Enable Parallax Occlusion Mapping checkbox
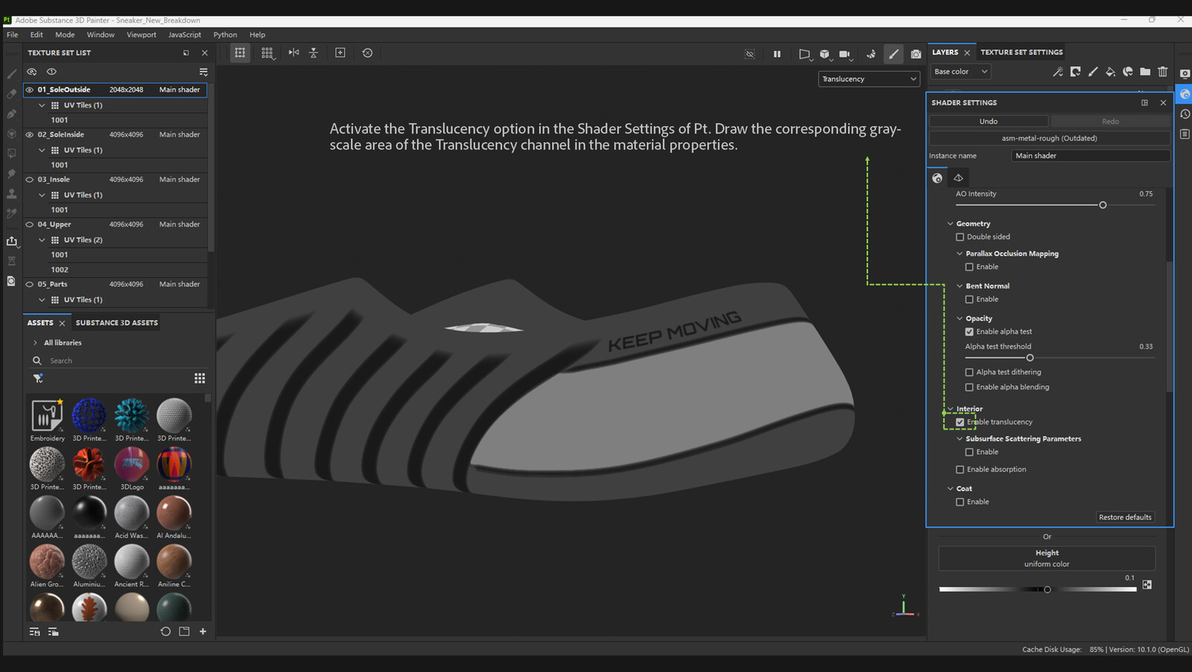The height and width of the screenshot is (672, 1192). 969,267
